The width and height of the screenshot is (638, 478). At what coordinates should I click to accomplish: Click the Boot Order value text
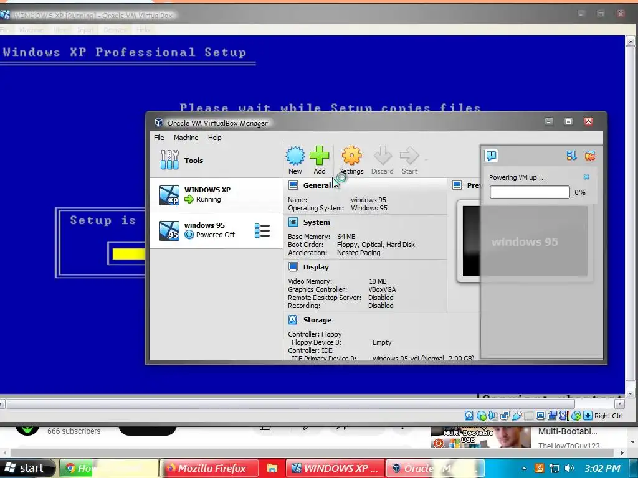coord(376,244)
